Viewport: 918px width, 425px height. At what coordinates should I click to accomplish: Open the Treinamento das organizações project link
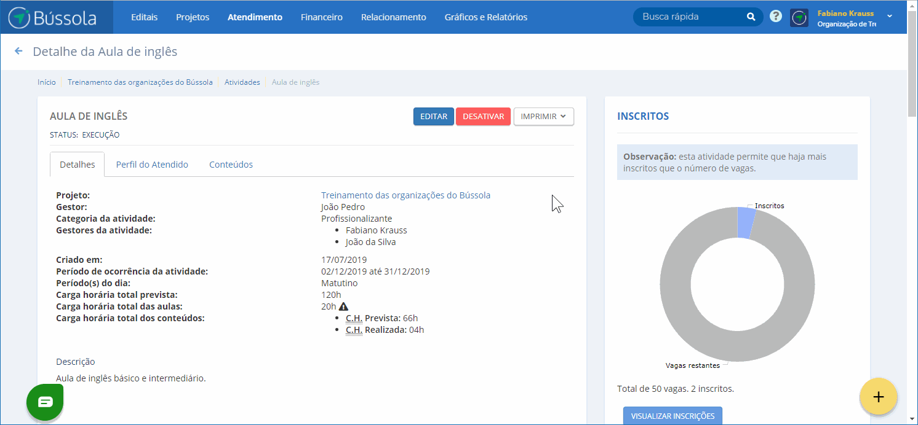tap(405, 195)
